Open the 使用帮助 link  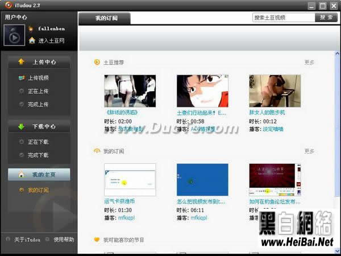click(64, 240)
